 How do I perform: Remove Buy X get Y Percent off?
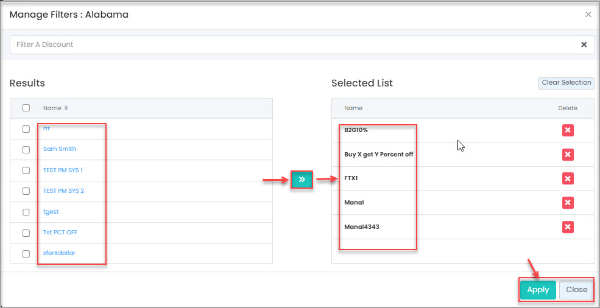pos(568,155)
